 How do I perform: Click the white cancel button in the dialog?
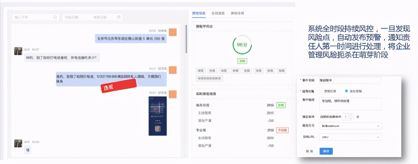(x=309, y=151)
